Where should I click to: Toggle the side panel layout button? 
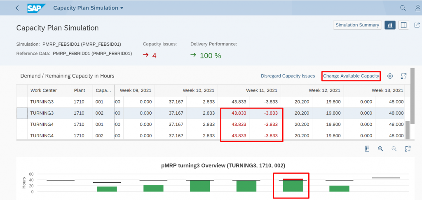pyautogui.click(x=403, y=25)
